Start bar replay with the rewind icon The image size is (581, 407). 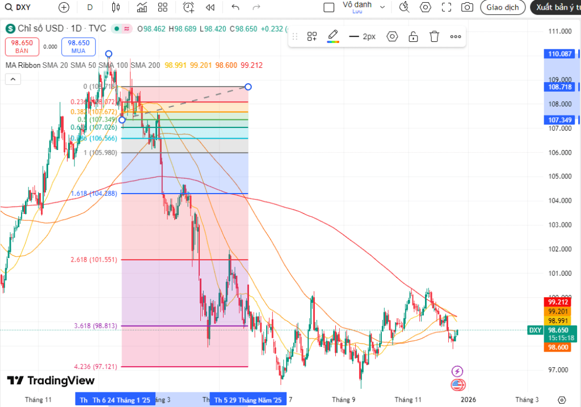(210, 7)
